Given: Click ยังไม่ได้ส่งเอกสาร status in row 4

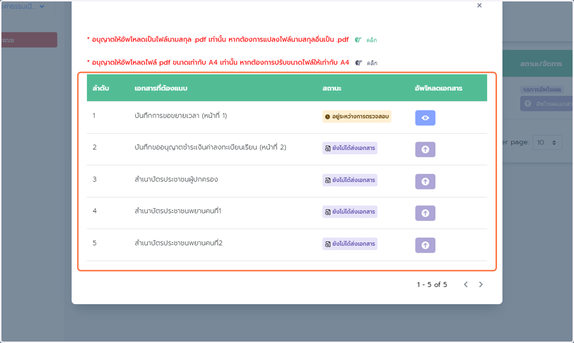Looking at the screenshot, I should pyautogui.click(x=350, y=211).
